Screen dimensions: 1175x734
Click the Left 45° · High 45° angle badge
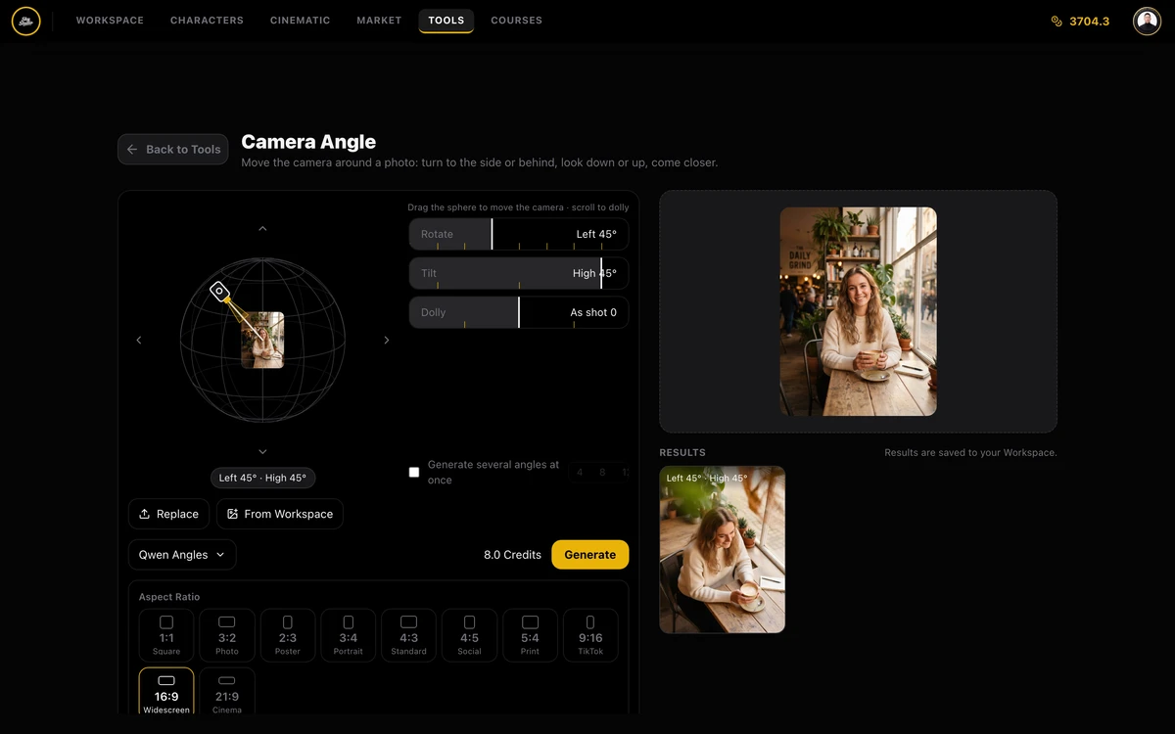click(x=262, y=478)
